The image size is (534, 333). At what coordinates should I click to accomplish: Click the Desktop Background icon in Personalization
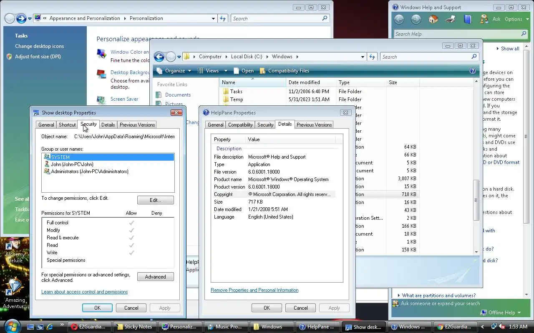pos(101,74)
